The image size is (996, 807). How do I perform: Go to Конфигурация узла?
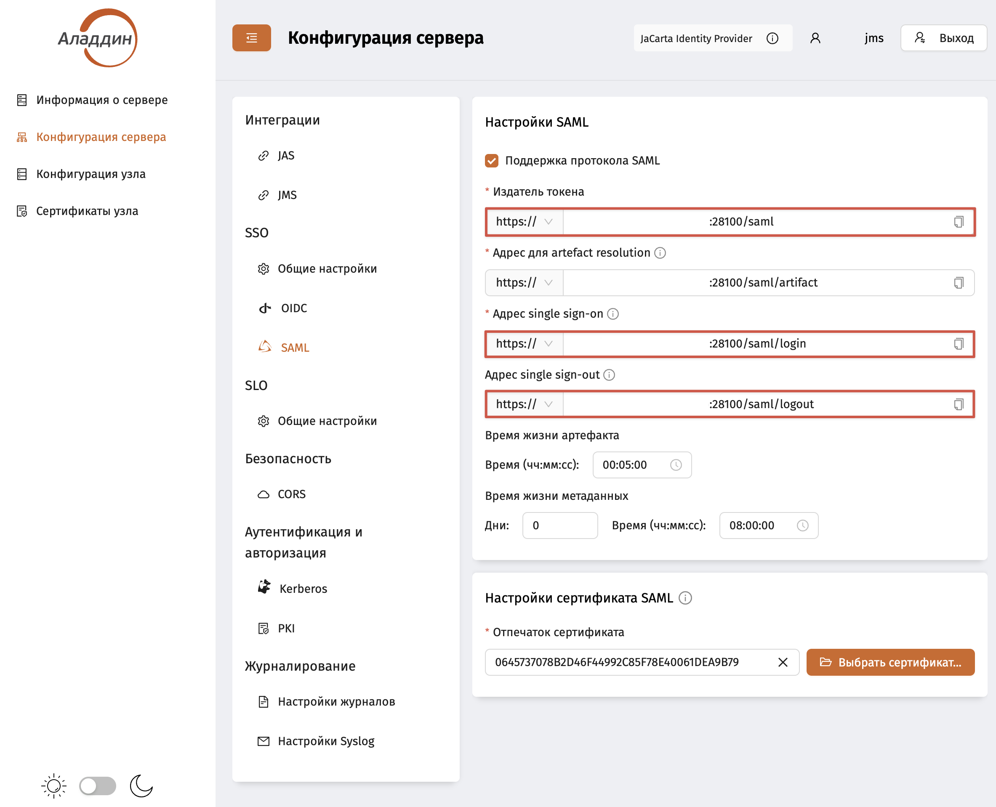coord(81,174)
